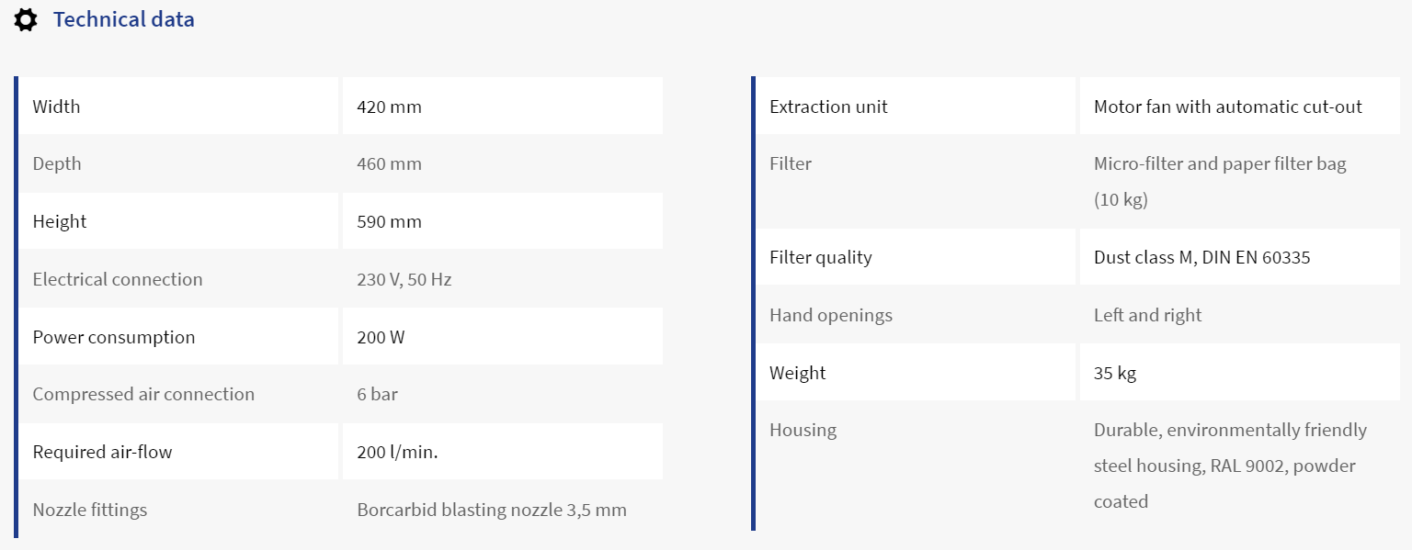
Task: Click the Hand openings Left and right value
Action: coord(1147,315)
